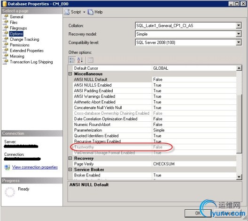Click the OK button

pyautogui.click(x=198, y=214)
